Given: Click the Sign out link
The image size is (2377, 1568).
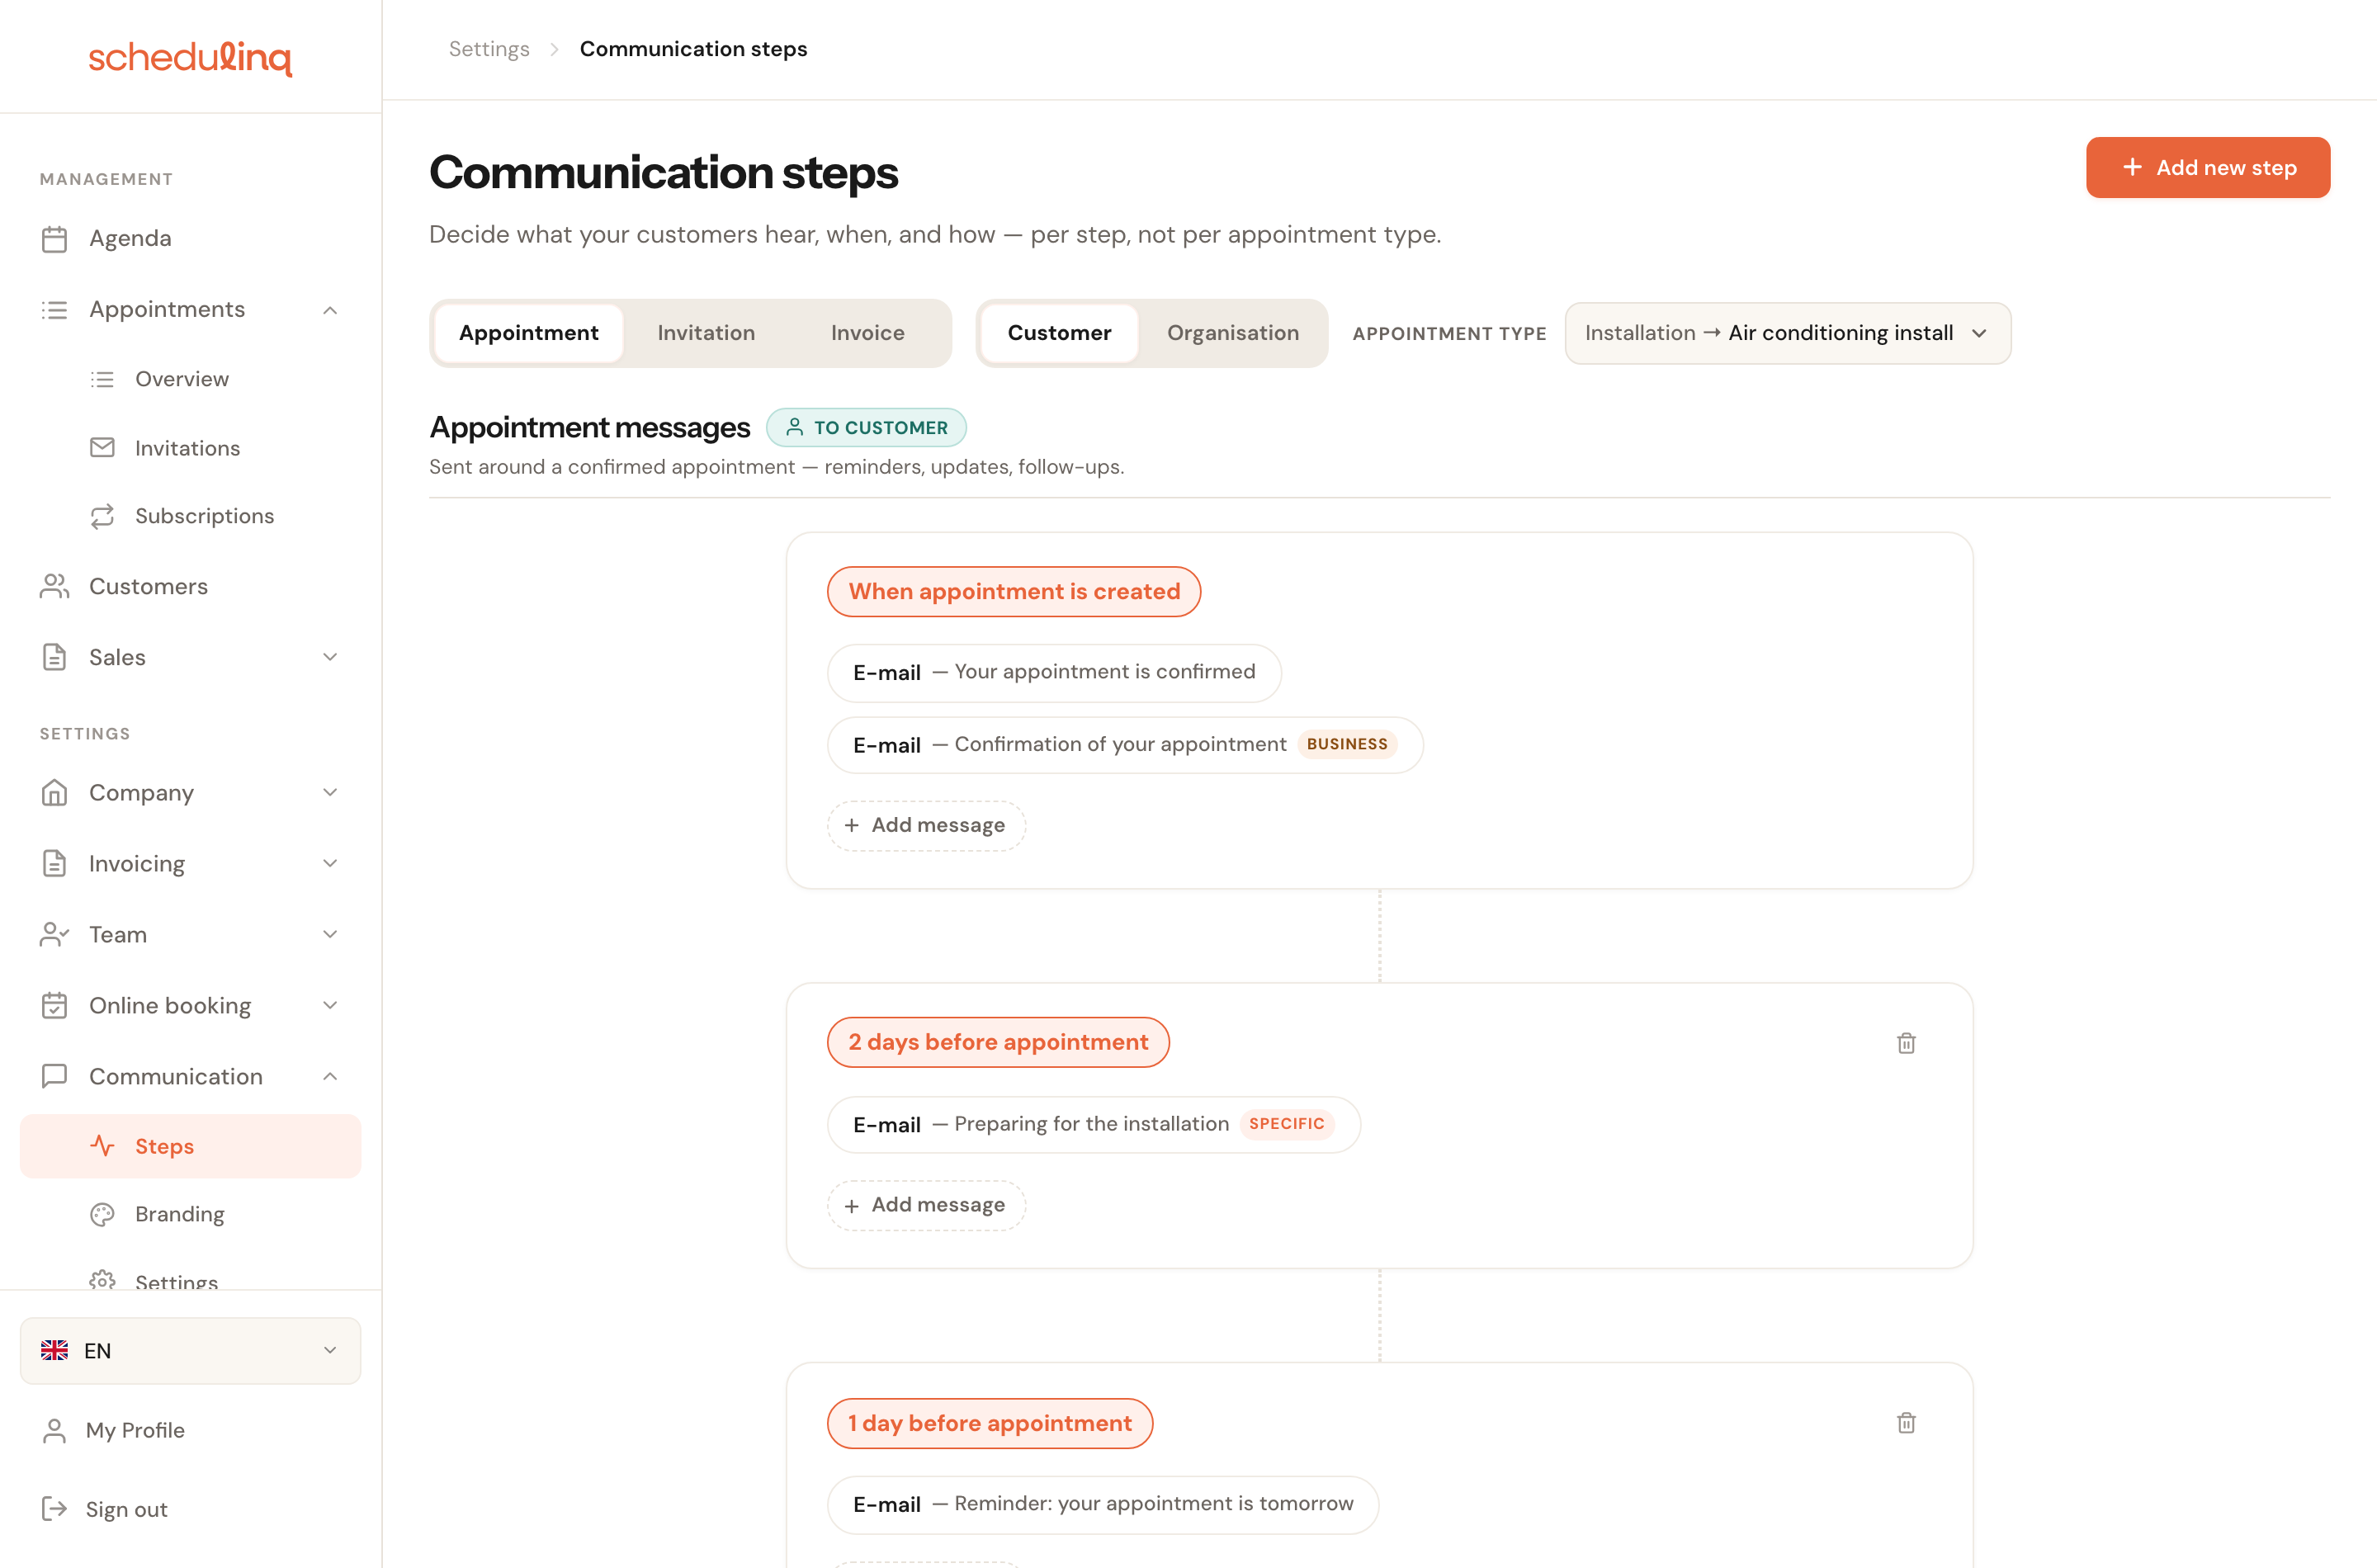Looking at the screenshot, I should (126, 1510).
